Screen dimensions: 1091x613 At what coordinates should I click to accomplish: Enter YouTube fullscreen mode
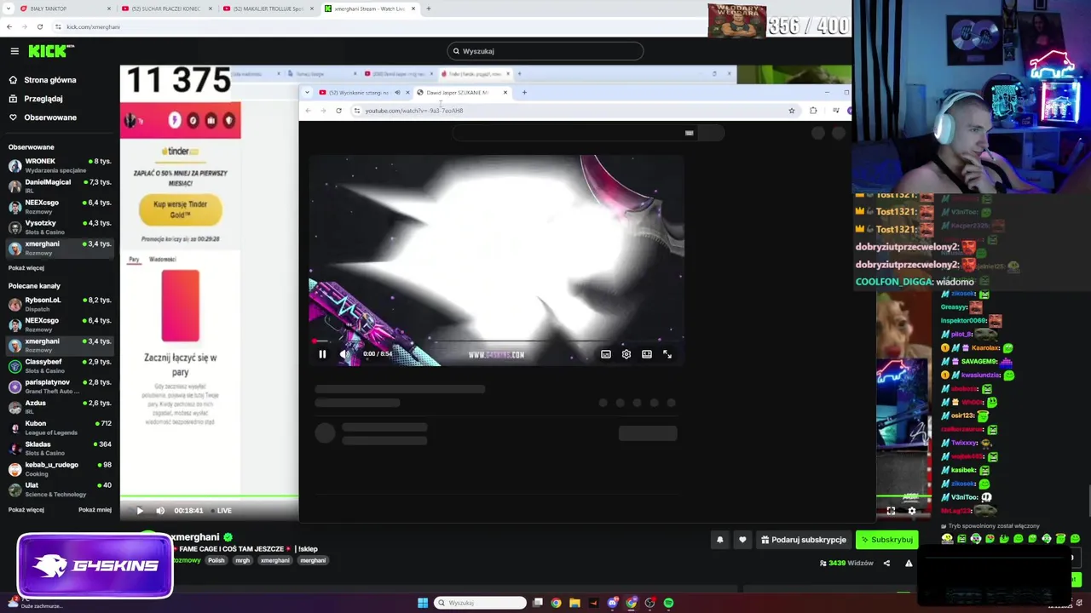[x=667, y=354]
